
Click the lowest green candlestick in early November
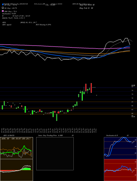coord(57,117)
